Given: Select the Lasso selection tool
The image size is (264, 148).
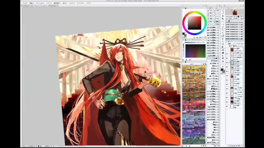Looking at the screenshot, I should (x=223, y=22).
